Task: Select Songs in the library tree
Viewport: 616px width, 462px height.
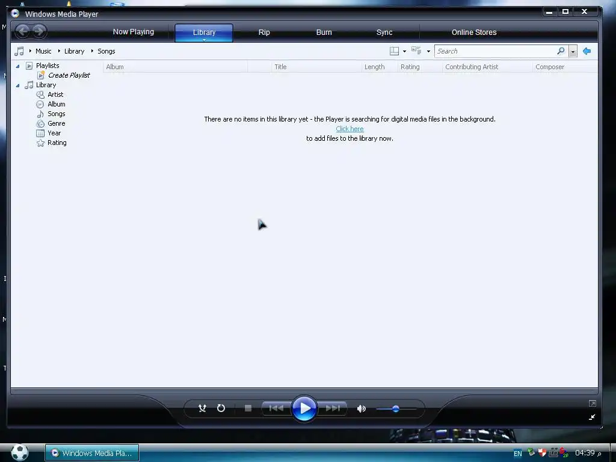Action: [56, 114]
